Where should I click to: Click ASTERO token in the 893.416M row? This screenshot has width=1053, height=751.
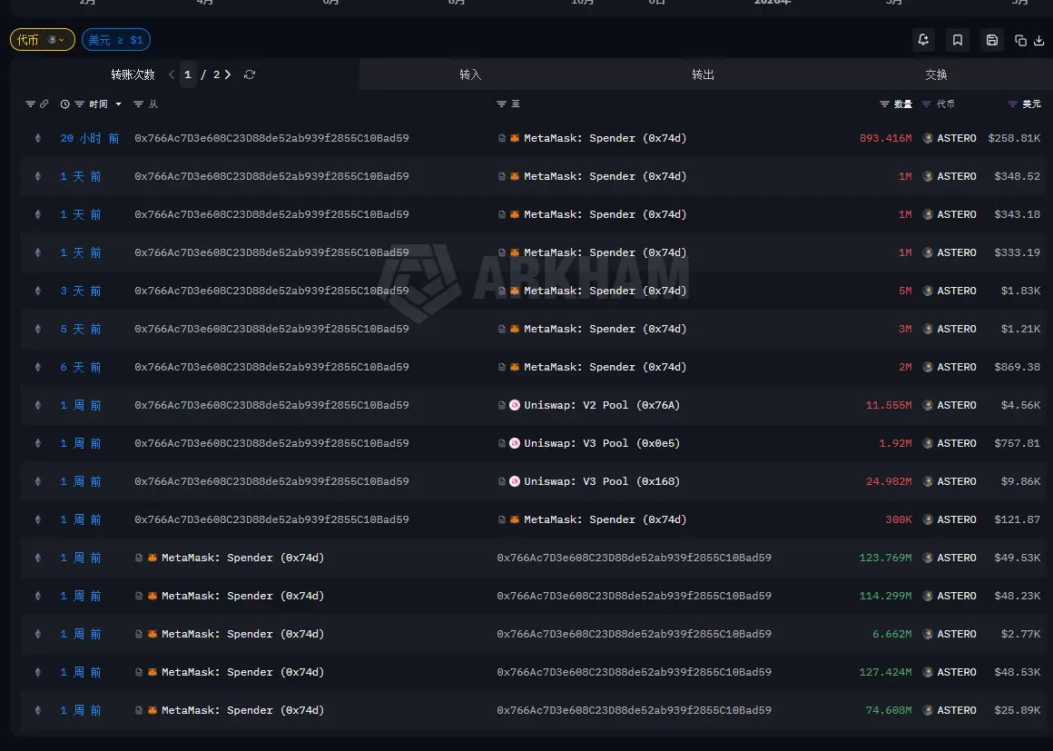[x=956, y=138]
